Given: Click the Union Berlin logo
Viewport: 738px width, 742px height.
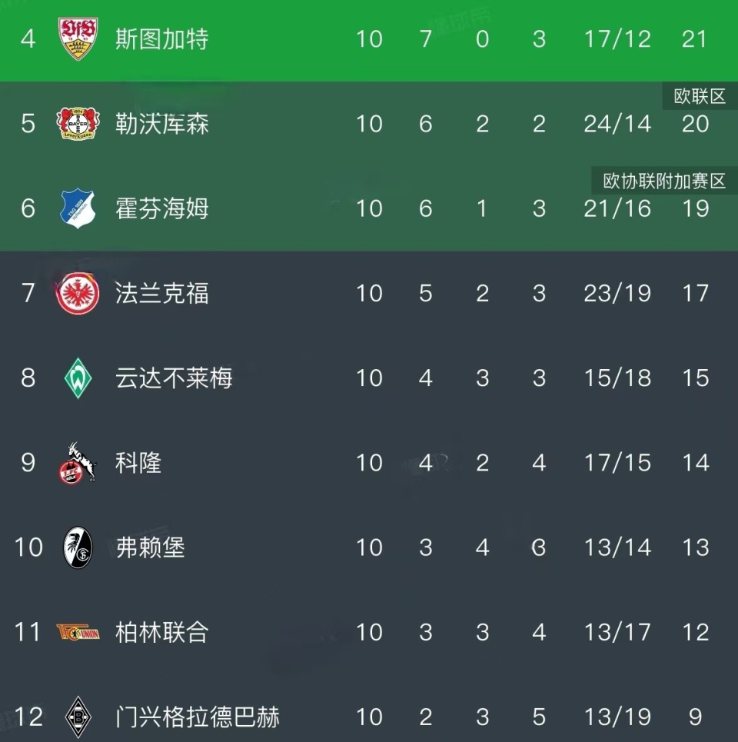Looking at the screenshot, I should (78, 632).
